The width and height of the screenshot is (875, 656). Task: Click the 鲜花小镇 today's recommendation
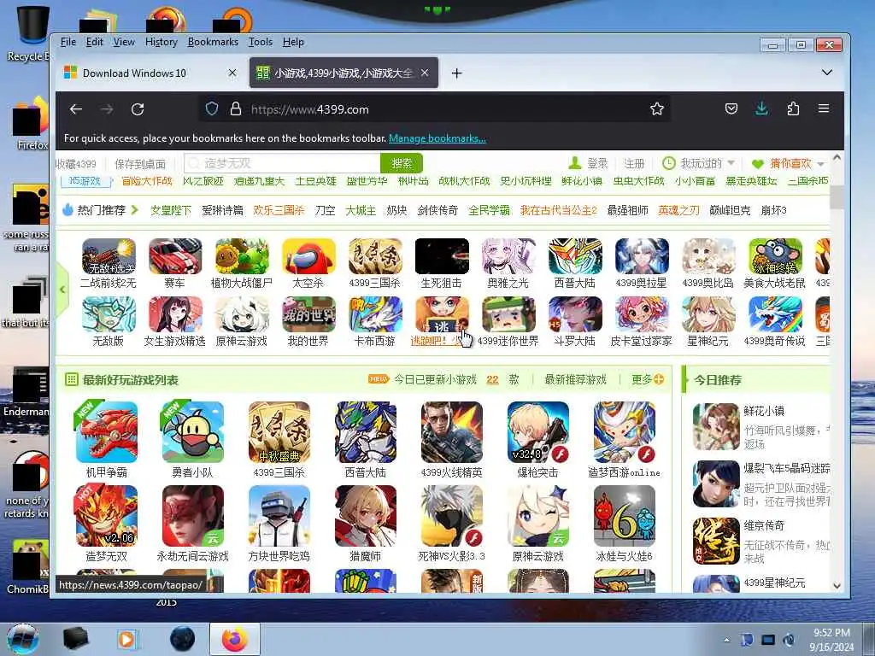point(760,427)
